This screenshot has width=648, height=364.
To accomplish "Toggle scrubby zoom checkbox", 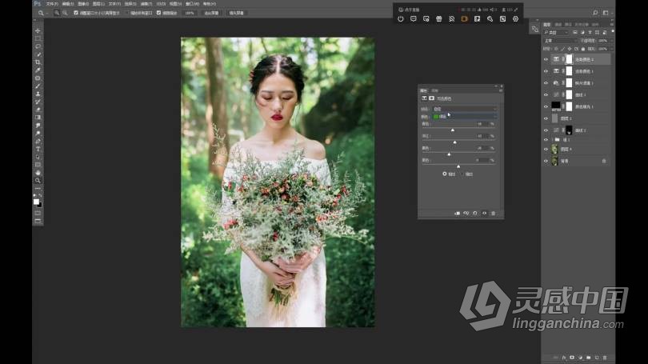I will 158,13.
